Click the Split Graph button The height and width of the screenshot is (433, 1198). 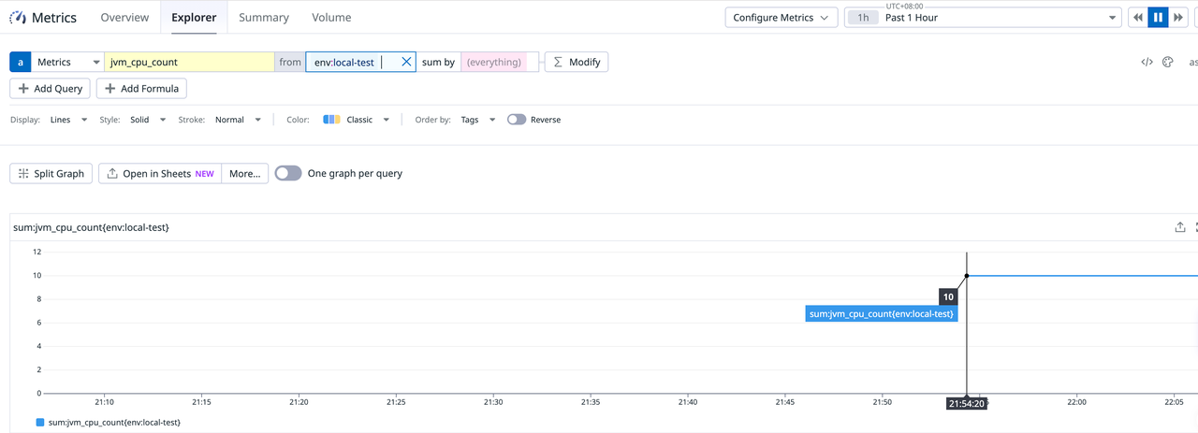(51, 173)
